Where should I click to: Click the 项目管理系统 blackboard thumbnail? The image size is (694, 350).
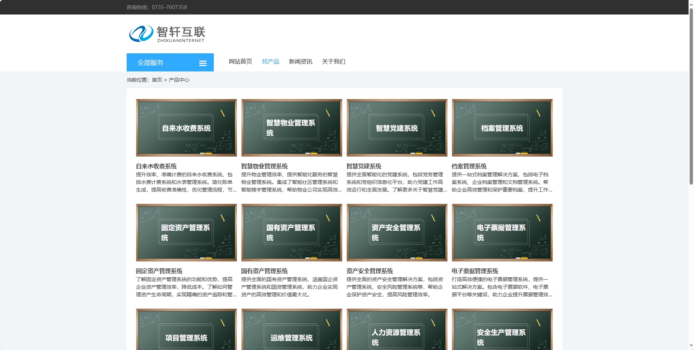coord(186,329)
